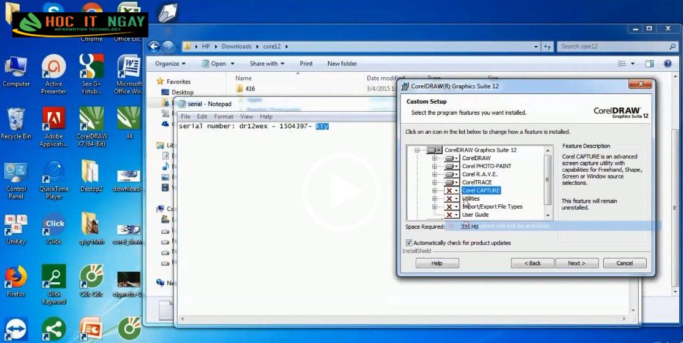Launch the PowerPoint shortcut on desktop
Viewport: 683px width, 343px height.
pyautogui.click(x=91, y=329)
